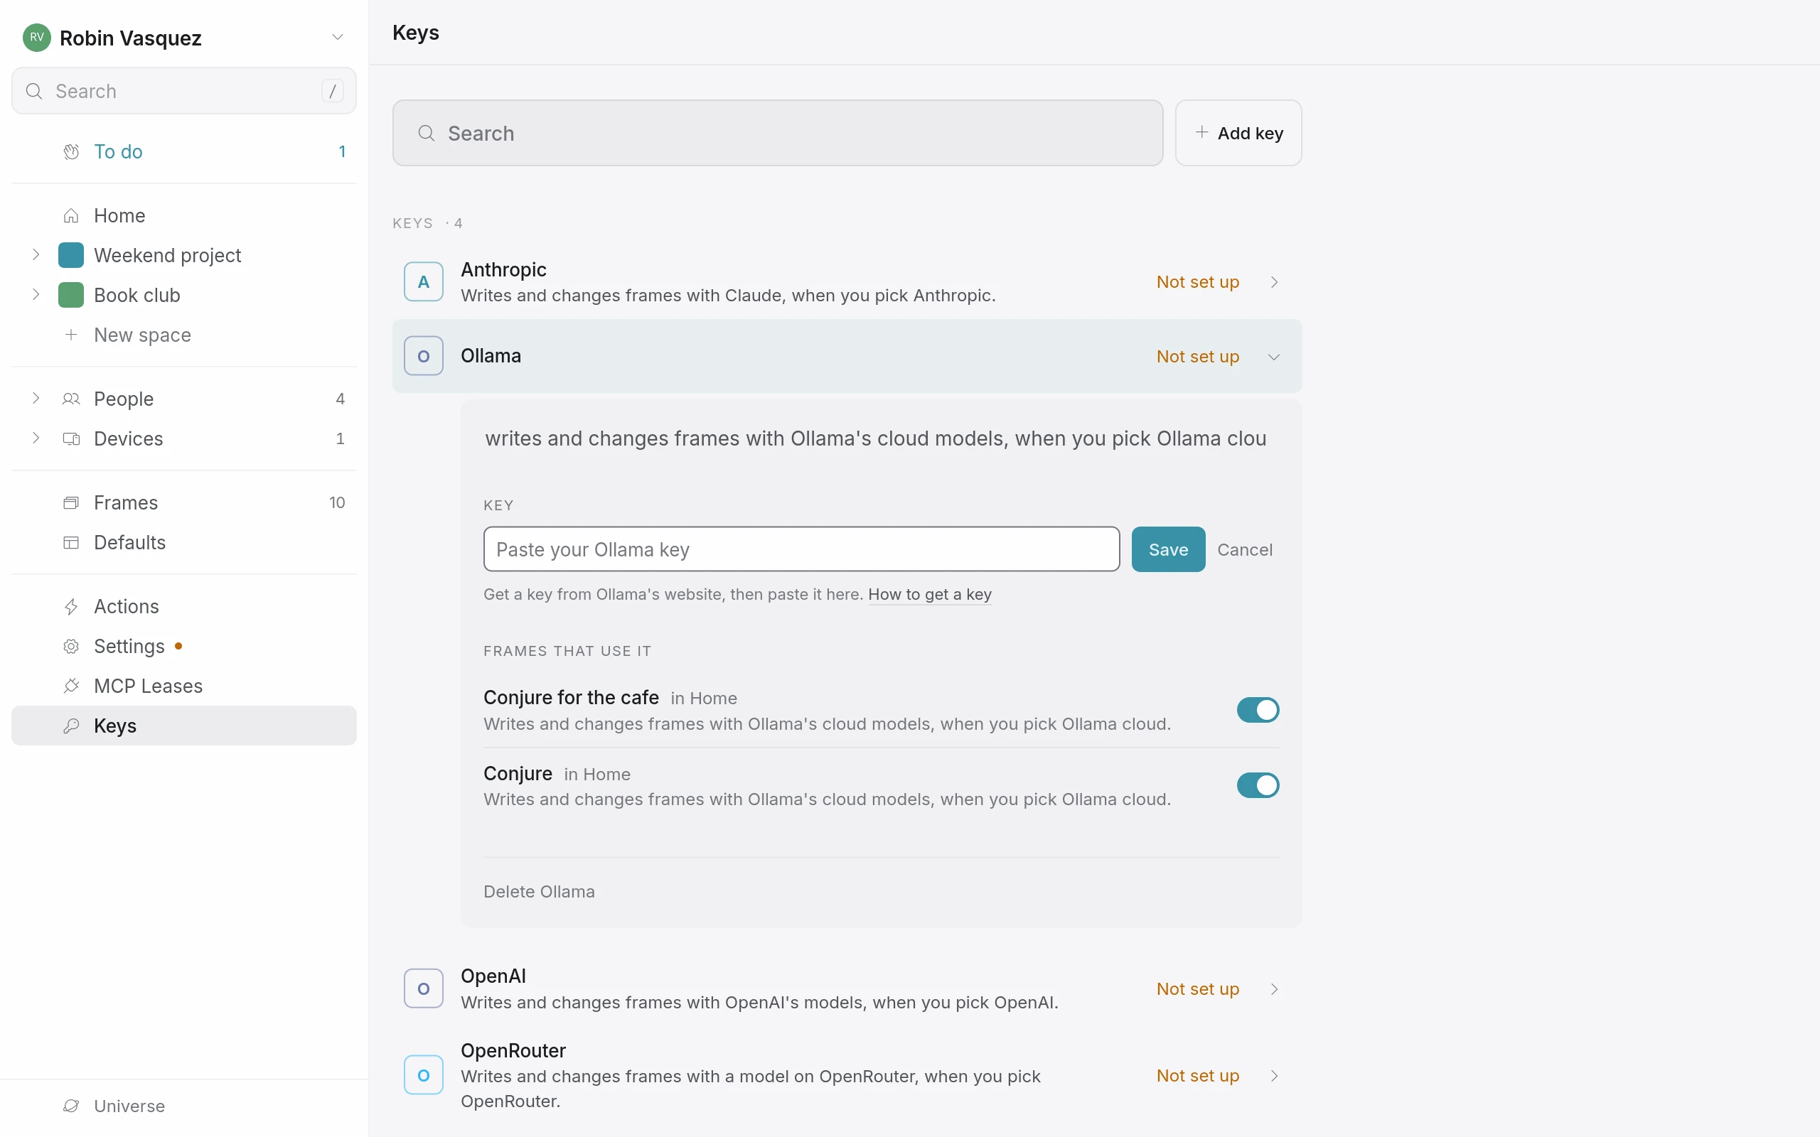This screenshot has width=1820, height=1137.
Task: Expand the Weekend project space
Action: [x=36, y=255]
